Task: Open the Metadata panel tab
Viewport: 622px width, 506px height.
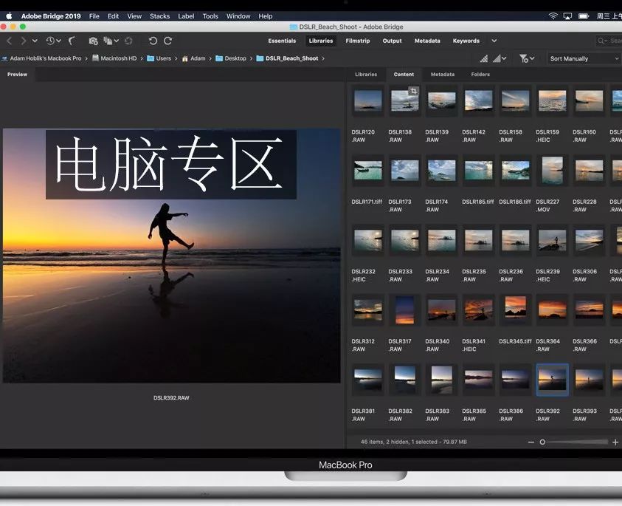Action: pos(442,75)
